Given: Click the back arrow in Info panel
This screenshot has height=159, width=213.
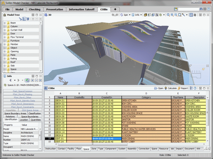Looking at the screenshot, I should pos(11,80).
